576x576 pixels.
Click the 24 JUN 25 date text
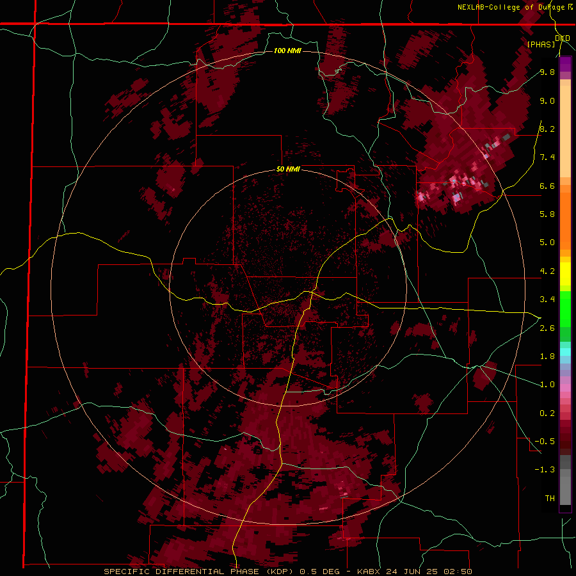pyautogui.click(x=413, y=572)
